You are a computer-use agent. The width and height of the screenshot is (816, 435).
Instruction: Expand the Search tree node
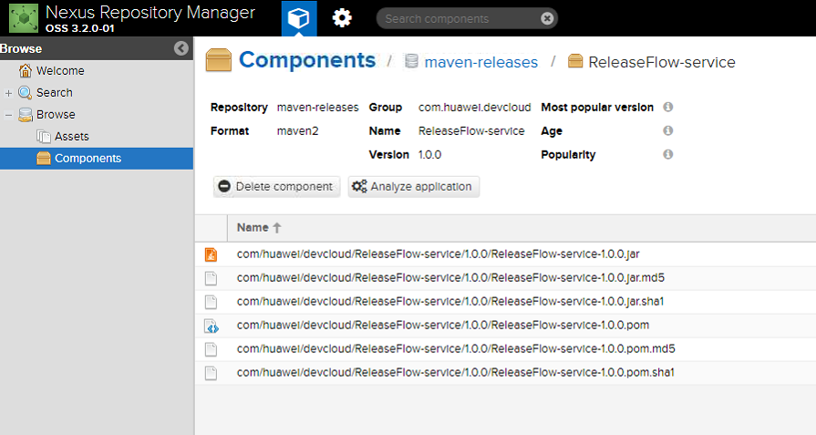[8, 93]
